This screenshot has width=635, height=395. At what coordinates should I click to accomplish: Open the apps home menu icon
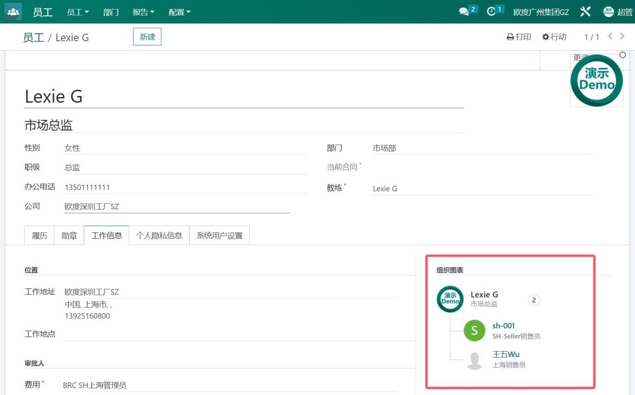pyautogui.click(x=13, y=12)
